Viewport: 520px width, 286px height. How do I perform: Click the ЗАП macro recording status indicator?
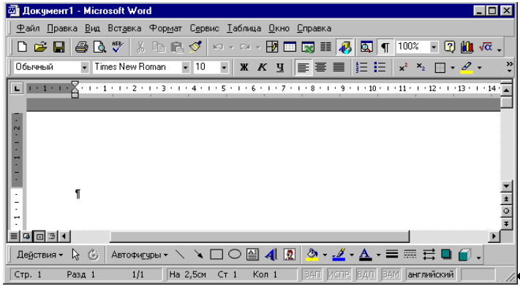[313, 274]
